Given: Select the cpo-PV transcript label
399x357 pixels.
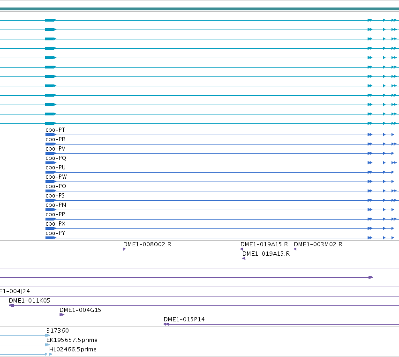Looking at the screenshot, I should [55, 149].
